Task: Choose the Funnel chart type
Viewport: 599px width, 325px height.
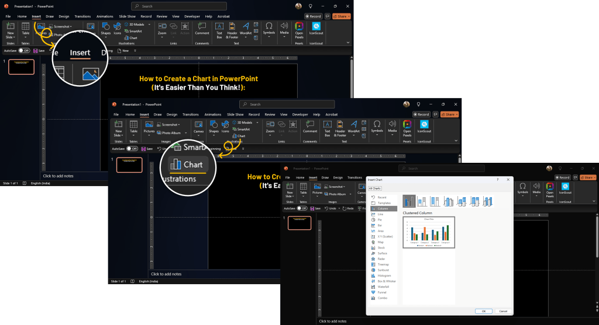Action: coord(381,292)
